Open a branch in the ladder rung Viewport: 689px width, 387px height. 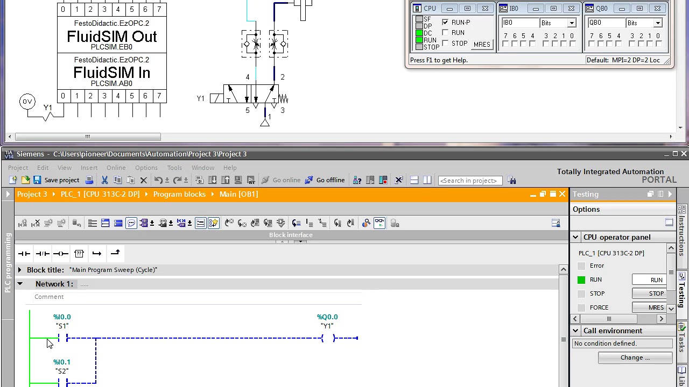point(97,254)
